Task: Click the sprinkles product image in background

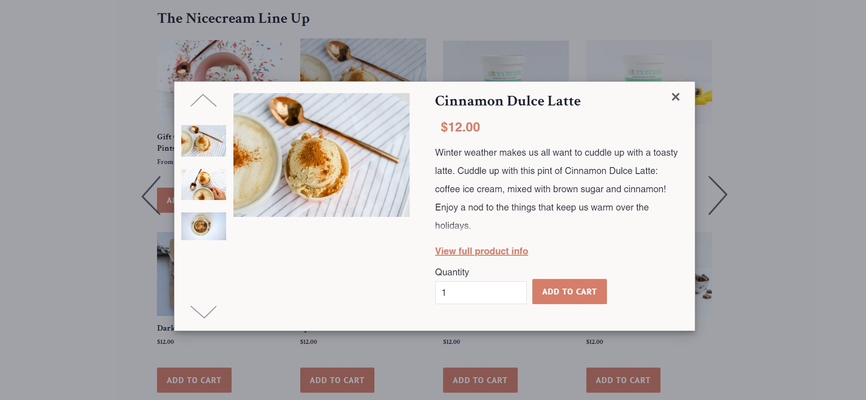Action: pos(220,60)
